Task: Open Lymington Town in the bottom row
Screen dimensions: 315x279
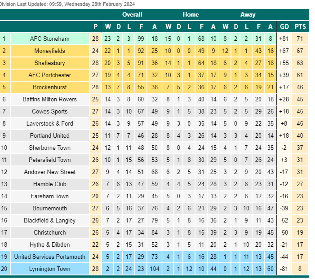Action: click(49, 269)
